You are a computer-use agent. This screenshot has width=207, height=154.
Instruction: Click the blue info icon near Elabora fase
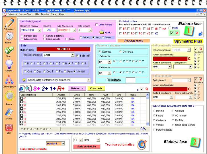click(x=200, y=34)
